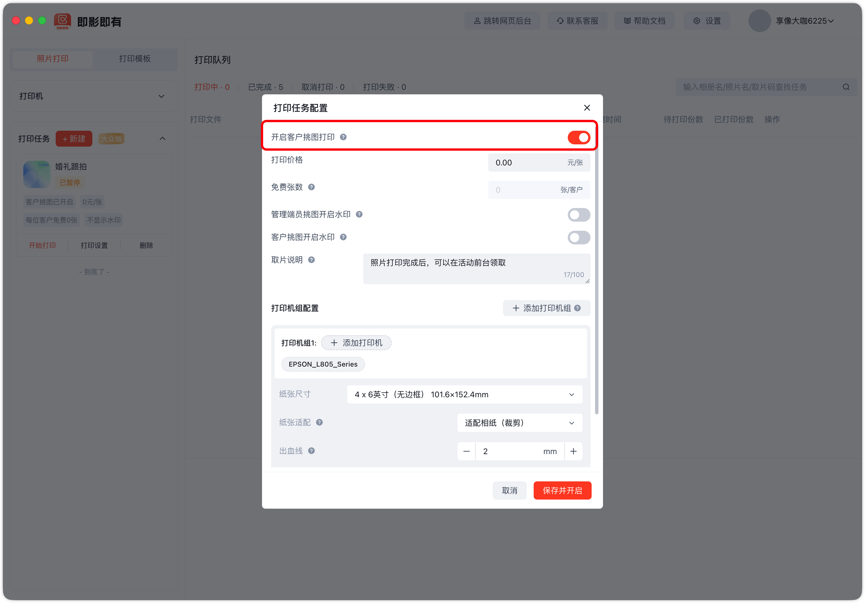Click help icon beside 开启客户挑图打印
This screenshot has height=603, width=865.
[x=343, y=137]
